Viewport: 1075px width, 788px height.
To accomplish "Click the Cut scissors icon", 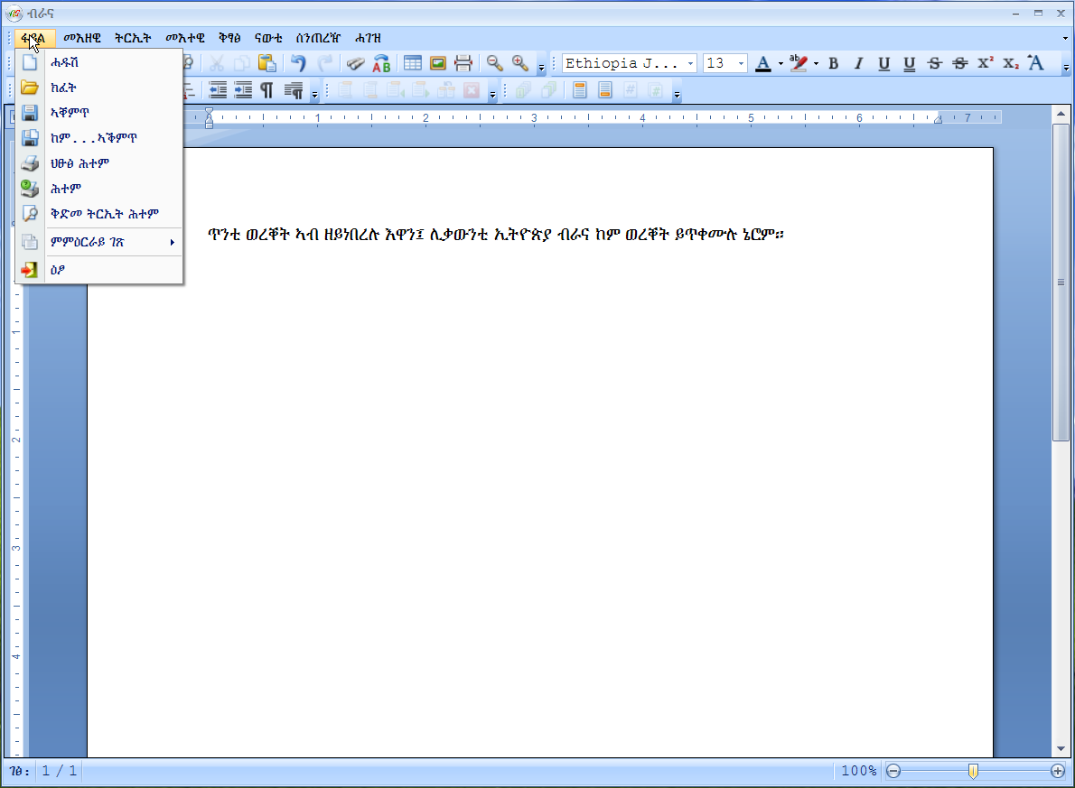I will click(217, 63).
